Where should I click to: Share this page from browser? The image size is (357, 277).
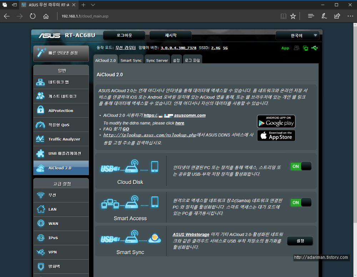pyautogui.click(x=337, y=16)
